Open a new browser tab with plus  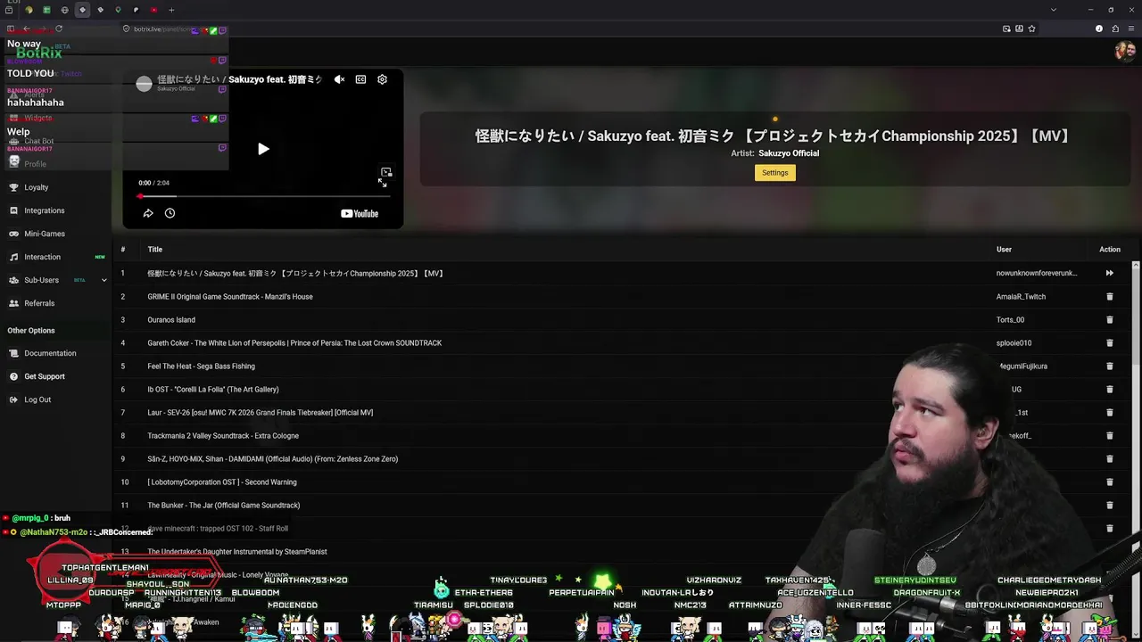(171, 10)
